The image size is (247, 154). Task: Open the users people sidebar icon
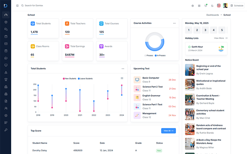[x=6, y=108]
